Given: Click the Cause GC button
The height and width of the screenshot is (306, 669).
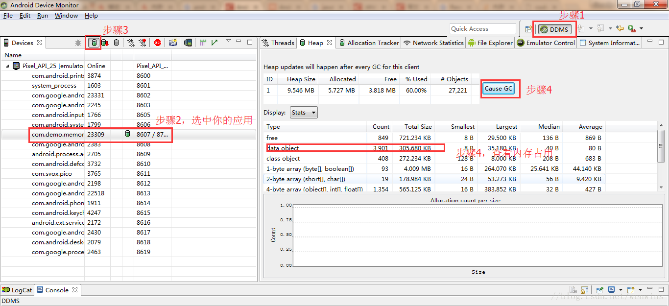Looking at the screenshot, I should click(499, 89).
